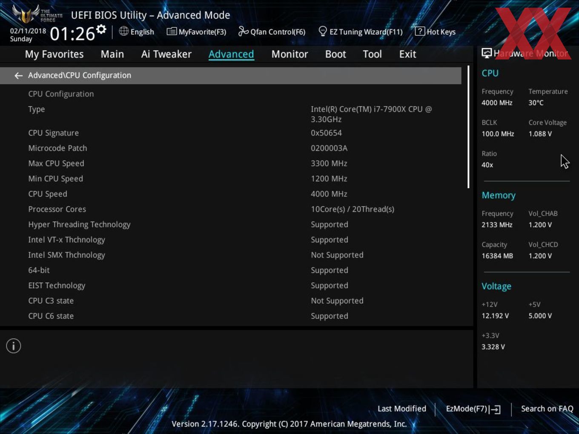Select the 64-bit row
The width and height of the screenshot is (579, 434).
[39, 270]
